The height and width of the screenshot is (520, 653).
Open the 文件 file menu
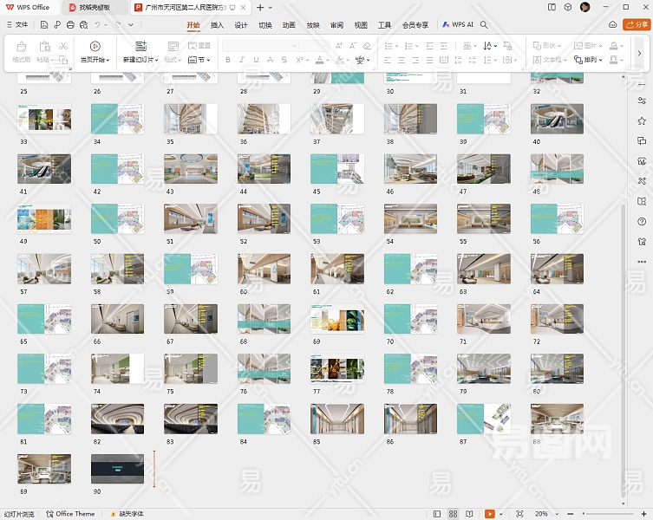coord(17,25)
